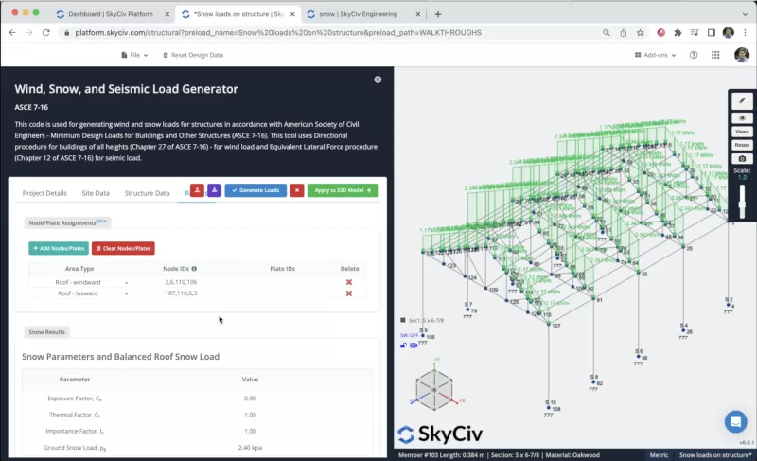This screenshot has height=461, width=757.
Task: Click node IDs field 2,6,110,106
Action: [181, 282]
